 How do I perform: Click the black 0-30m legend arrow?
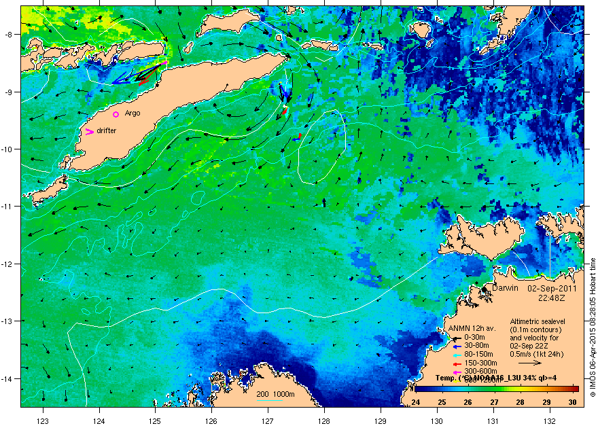[457, 338]
